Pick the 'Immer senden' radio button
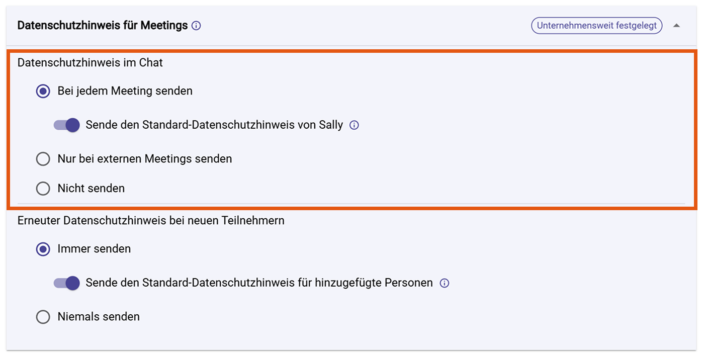Screen dimensions: 704x357 pyautogui.click(x=43, y=249)
